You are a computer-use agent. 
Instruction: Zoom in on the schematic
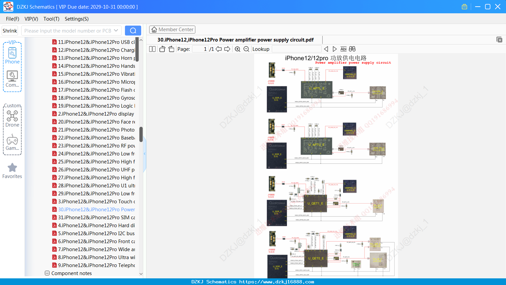point(238,49)
